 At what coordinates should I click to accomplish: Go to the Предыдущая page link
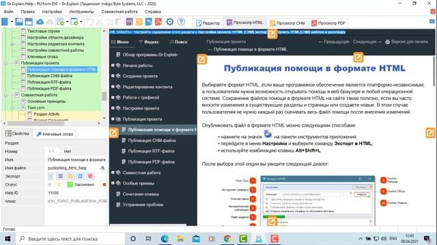point(334,42)
